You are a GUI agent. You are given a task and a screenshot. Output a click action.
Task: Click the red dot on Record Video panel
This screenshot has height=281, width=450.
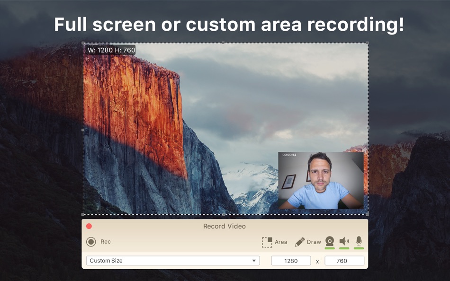click(89, 227)
